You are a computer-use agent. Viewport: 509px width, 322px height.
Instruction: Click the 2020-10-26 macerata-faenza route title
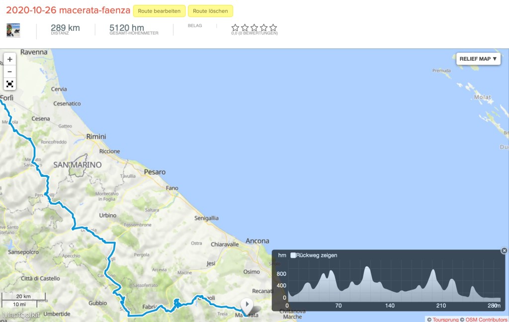coord(68,10)
